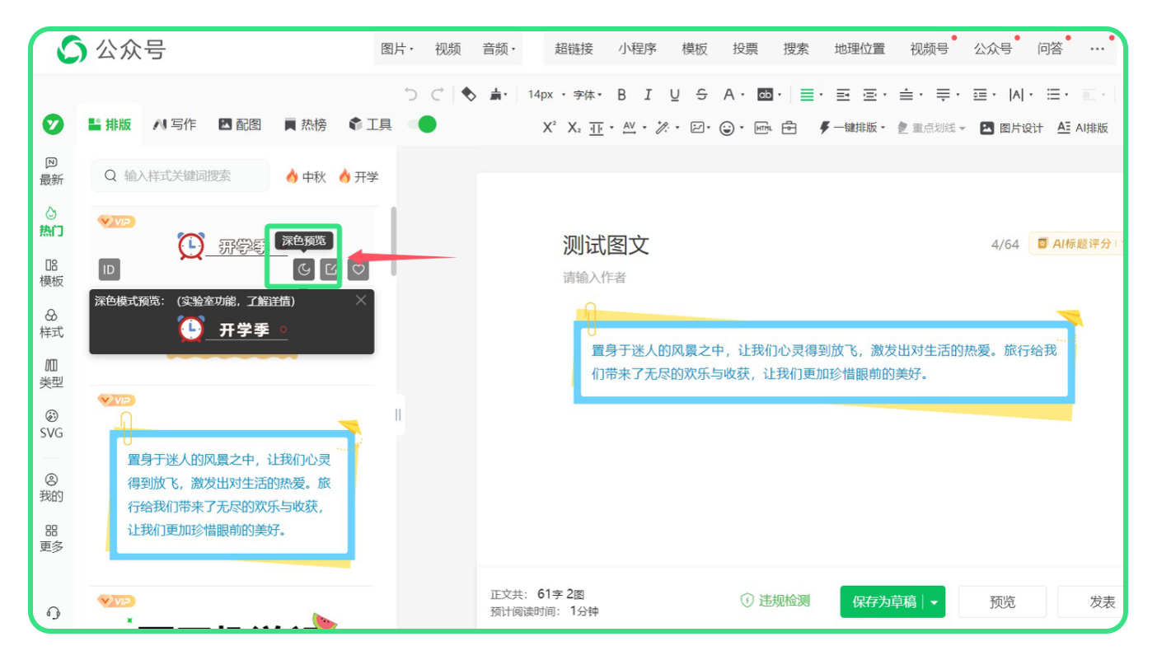Open 最新 in the left sidebar
Screen dimensions: 1157x660
click(51, 171)
